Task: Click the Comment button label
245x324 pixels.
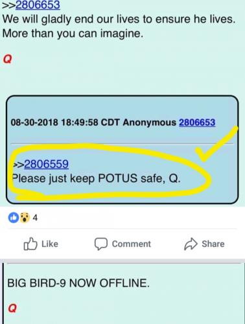Action: 132,244
